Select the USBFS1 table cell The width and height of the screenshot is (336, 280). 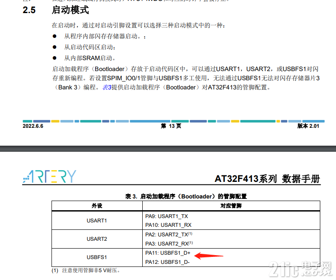pos(97,257)
